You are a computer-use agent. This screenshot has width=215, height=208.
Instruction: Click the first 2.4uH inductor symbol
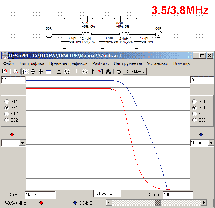tap(87, 33)
